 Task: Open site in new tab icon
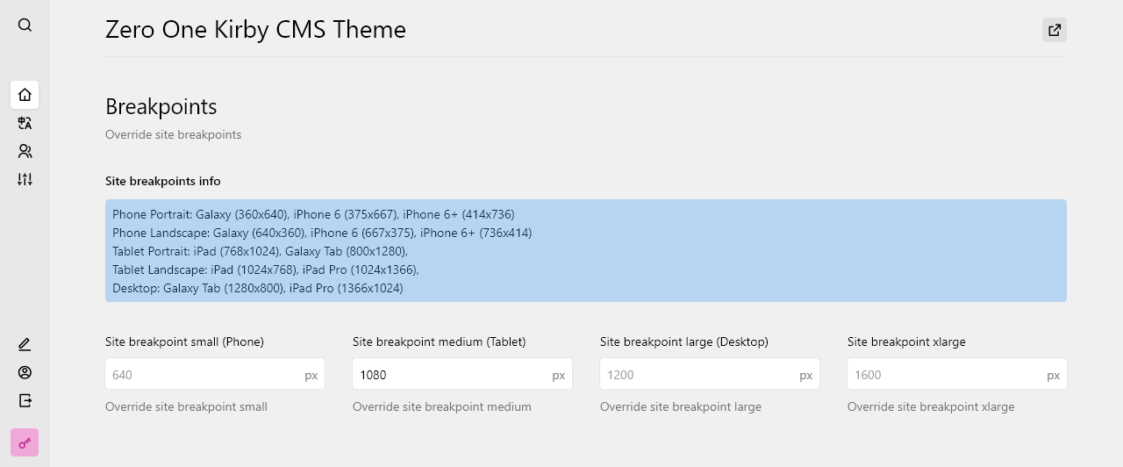point(1054,30)
